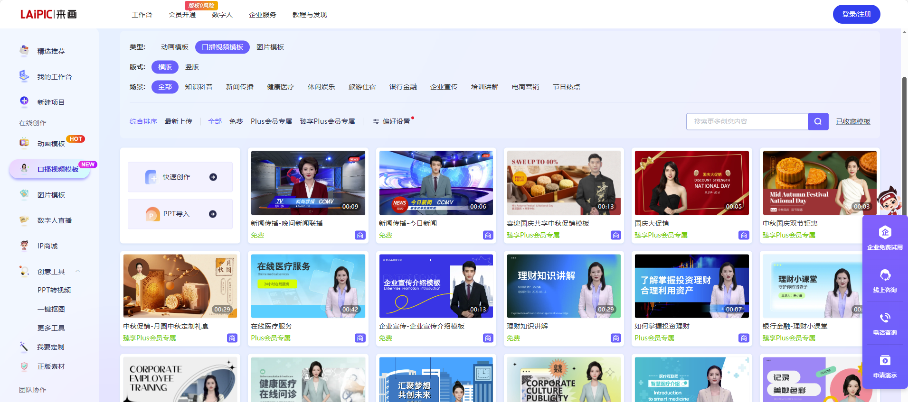Open 企业服务 top menu

coord(263,15)
